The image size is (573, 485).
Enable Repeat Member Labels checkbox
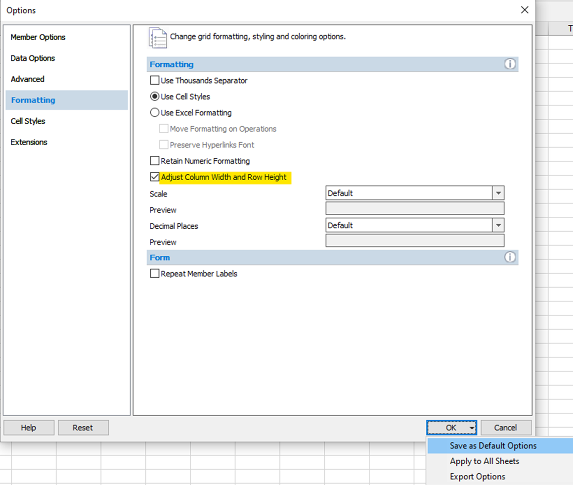[x=155, y=274]
